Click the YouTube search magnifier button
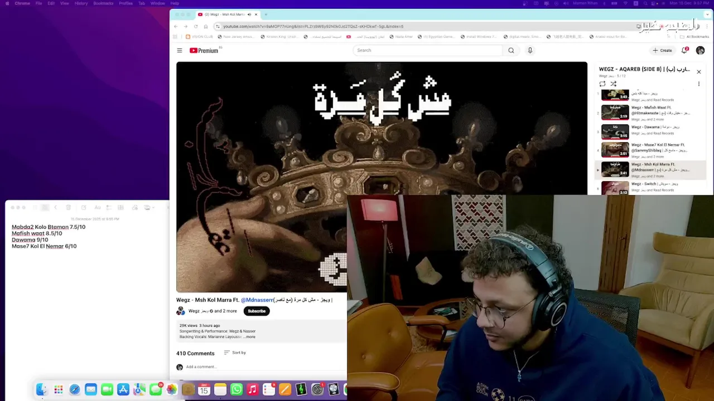The image size is (714, 401). coord(511,50)
